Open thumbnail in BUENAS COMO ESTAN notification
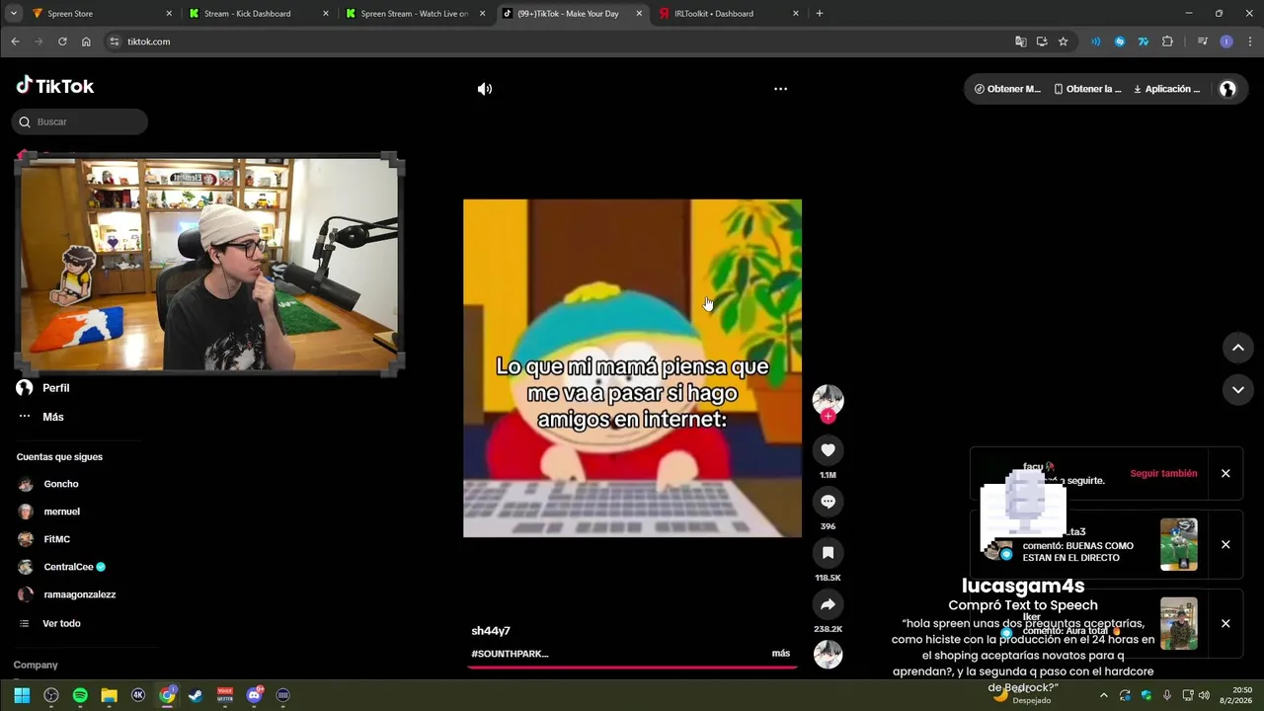 [x=1179, y=544]
